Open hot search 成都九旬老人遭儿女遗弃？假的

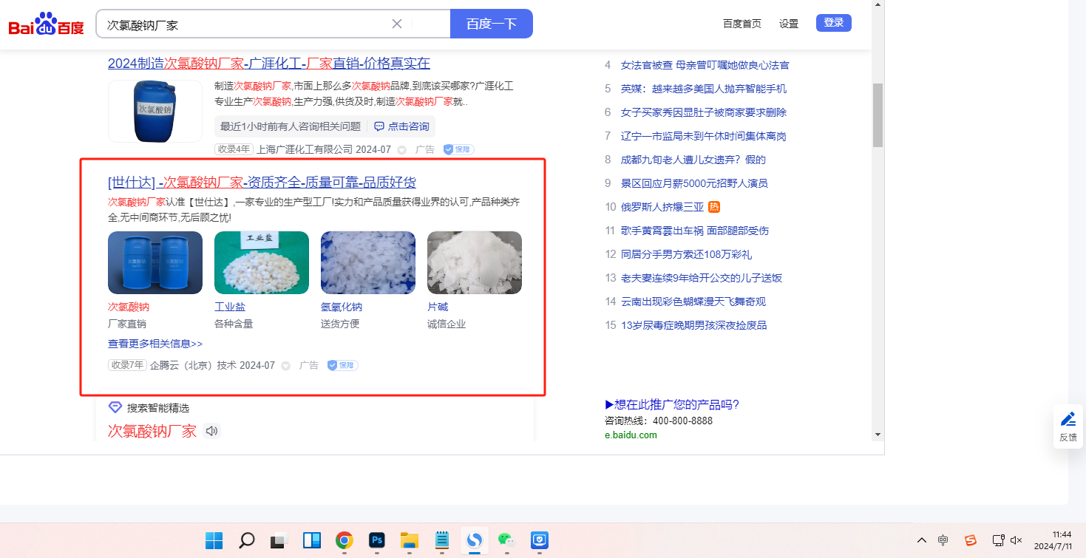click(x=693, y=160)
